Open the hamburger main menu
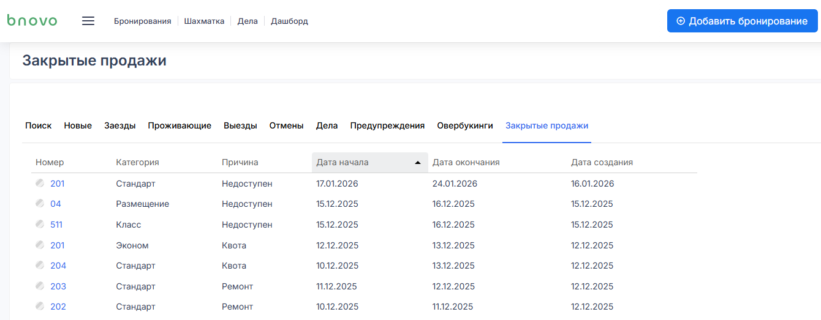Screen dimensions: 821x320 click(88, 21)
